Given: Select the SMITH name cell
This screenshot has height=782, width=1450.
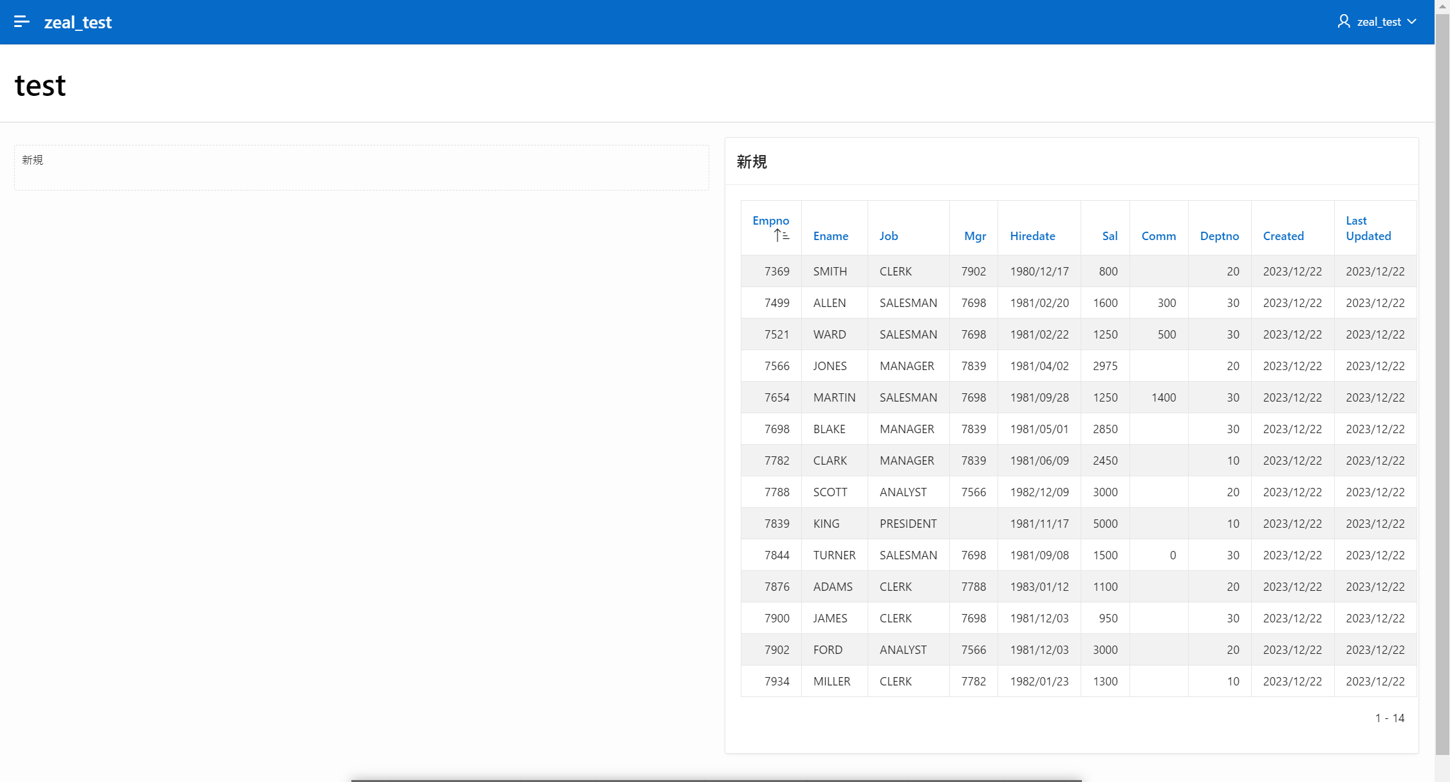Looking at the screenshot, I should point(830,272).
